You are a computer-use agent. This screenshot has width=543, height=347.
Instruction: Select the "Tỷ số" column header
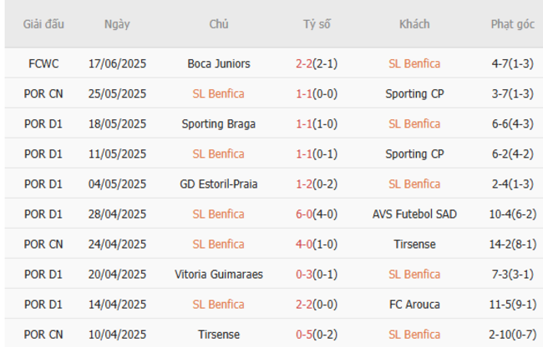coord(317,24)
